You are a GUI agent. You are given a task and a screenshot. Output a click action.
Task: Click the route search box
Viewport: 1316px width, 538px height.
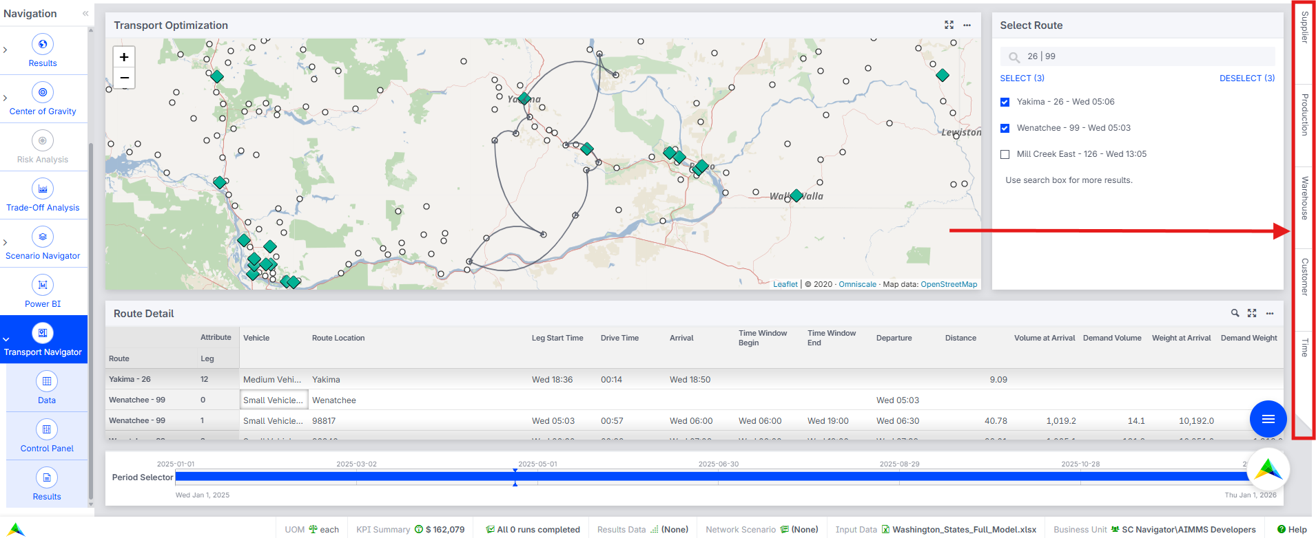[1138, 56]
